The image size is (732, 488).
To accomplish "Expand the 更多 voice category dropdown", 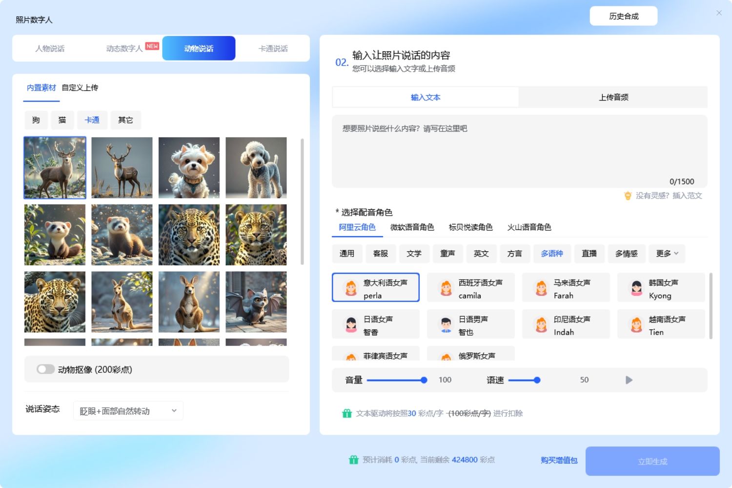I will pos(667,253).
